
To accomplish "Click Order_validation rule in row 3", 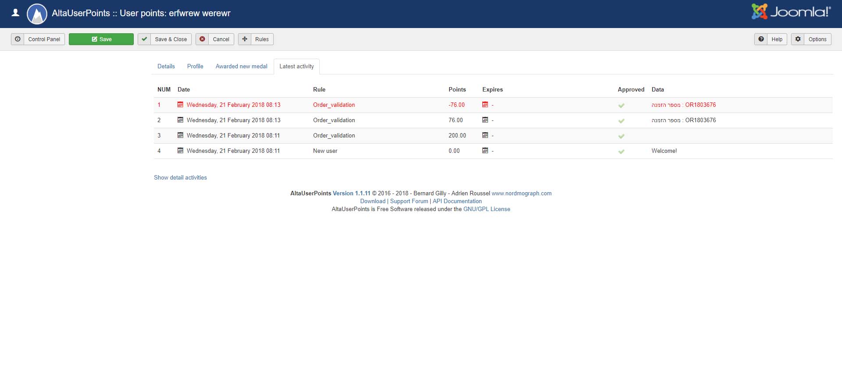I will point(334,135).
